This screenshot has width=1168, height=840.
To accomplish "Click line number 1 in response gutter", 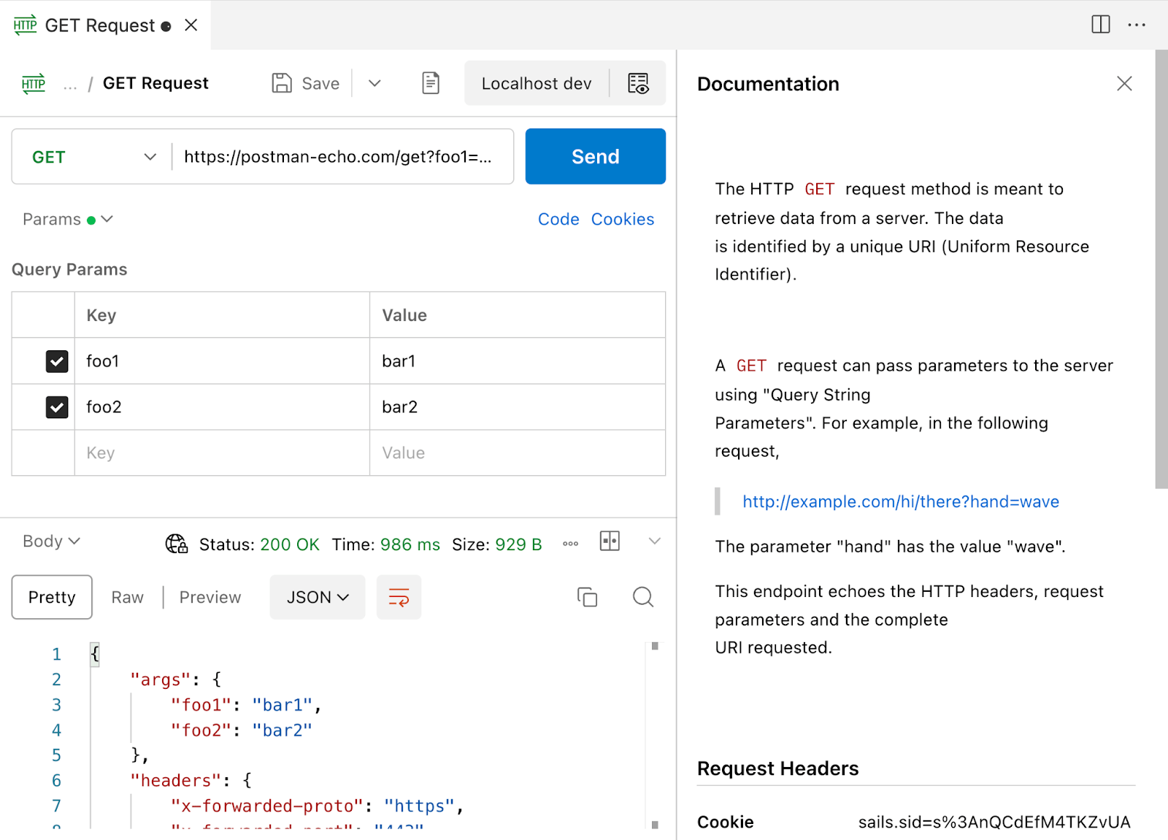I will 56,654.
